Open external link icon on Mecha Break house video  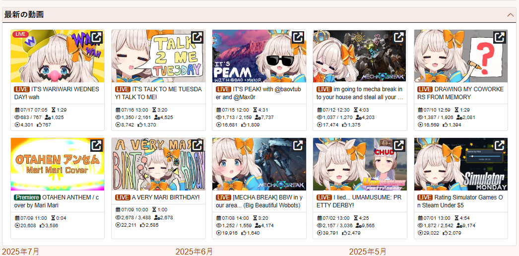(x=399, y=37)
